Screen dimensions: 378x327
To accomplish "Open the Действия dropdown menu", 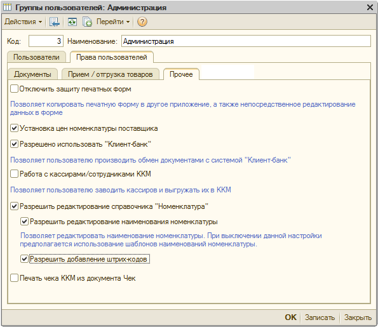I will point(23,22).
